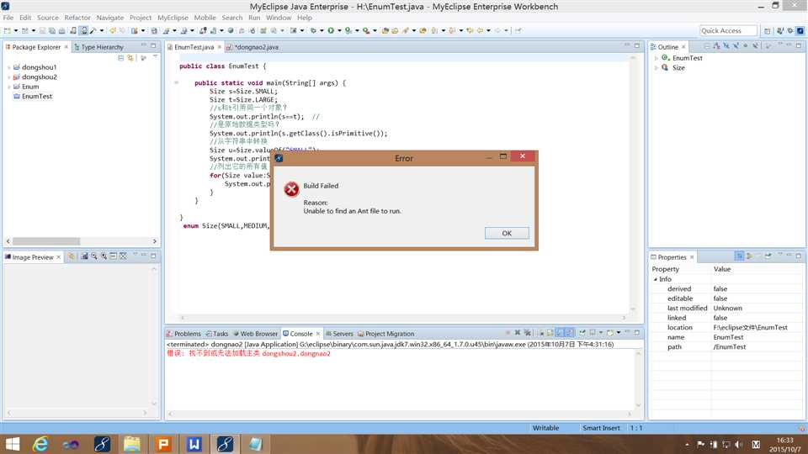808x454 pixels.
Task: Click the zoom in icon in Image Preview
Action: click(104, 256)
